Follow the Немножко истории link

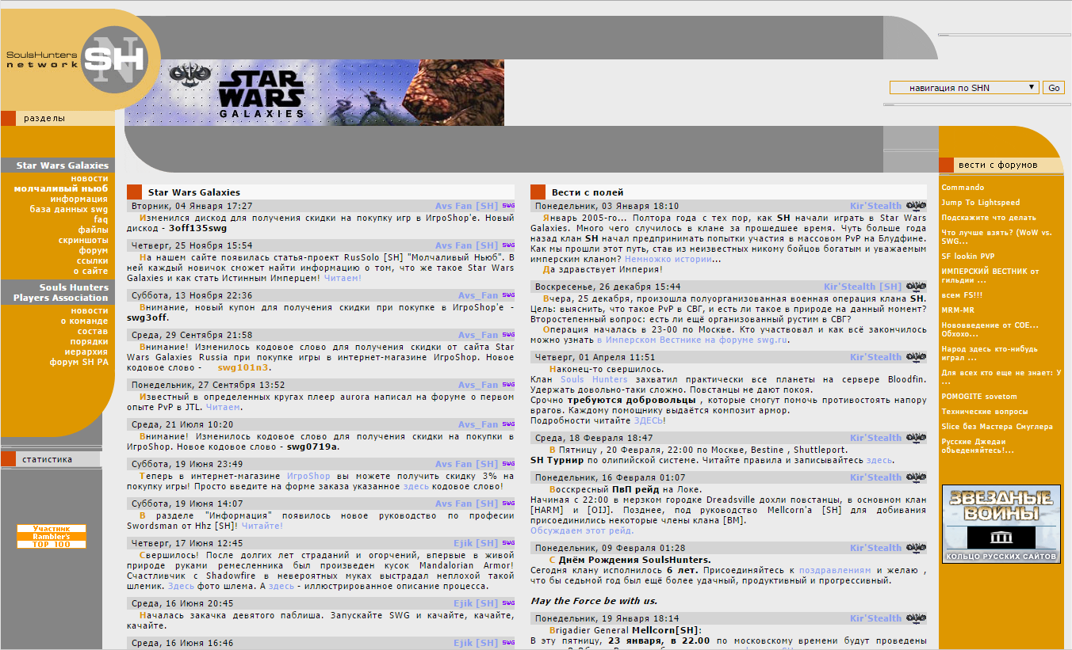pos(668,259)
